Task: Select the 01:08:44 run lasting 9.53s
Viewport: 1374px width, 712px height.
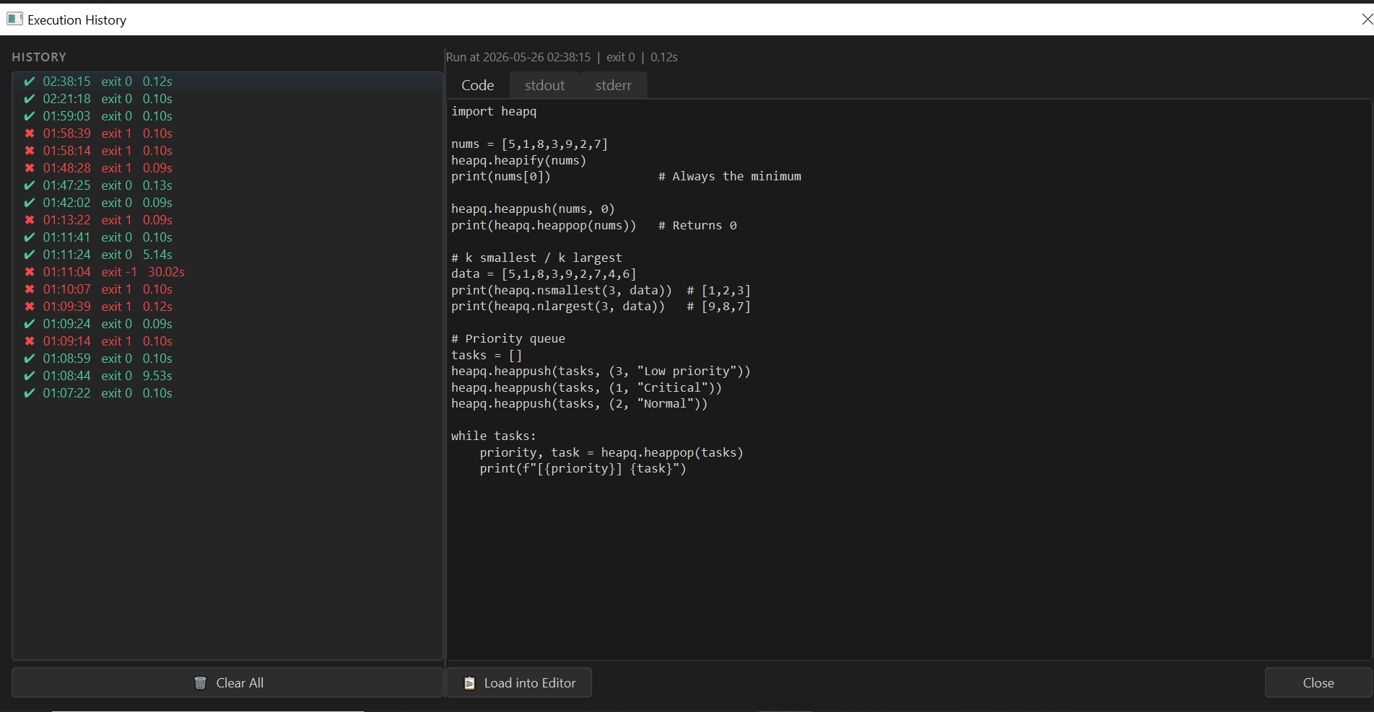Action: (x=227, y=376)
